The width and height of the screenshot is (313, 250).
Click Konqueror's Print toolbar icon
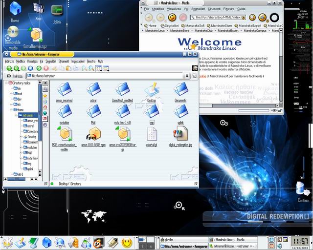pyautogui.click(x=76, y=68)
